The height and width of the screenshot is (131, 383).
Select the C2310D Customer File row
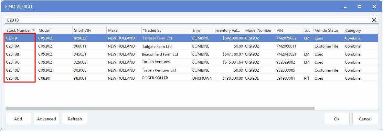[192, 70]
